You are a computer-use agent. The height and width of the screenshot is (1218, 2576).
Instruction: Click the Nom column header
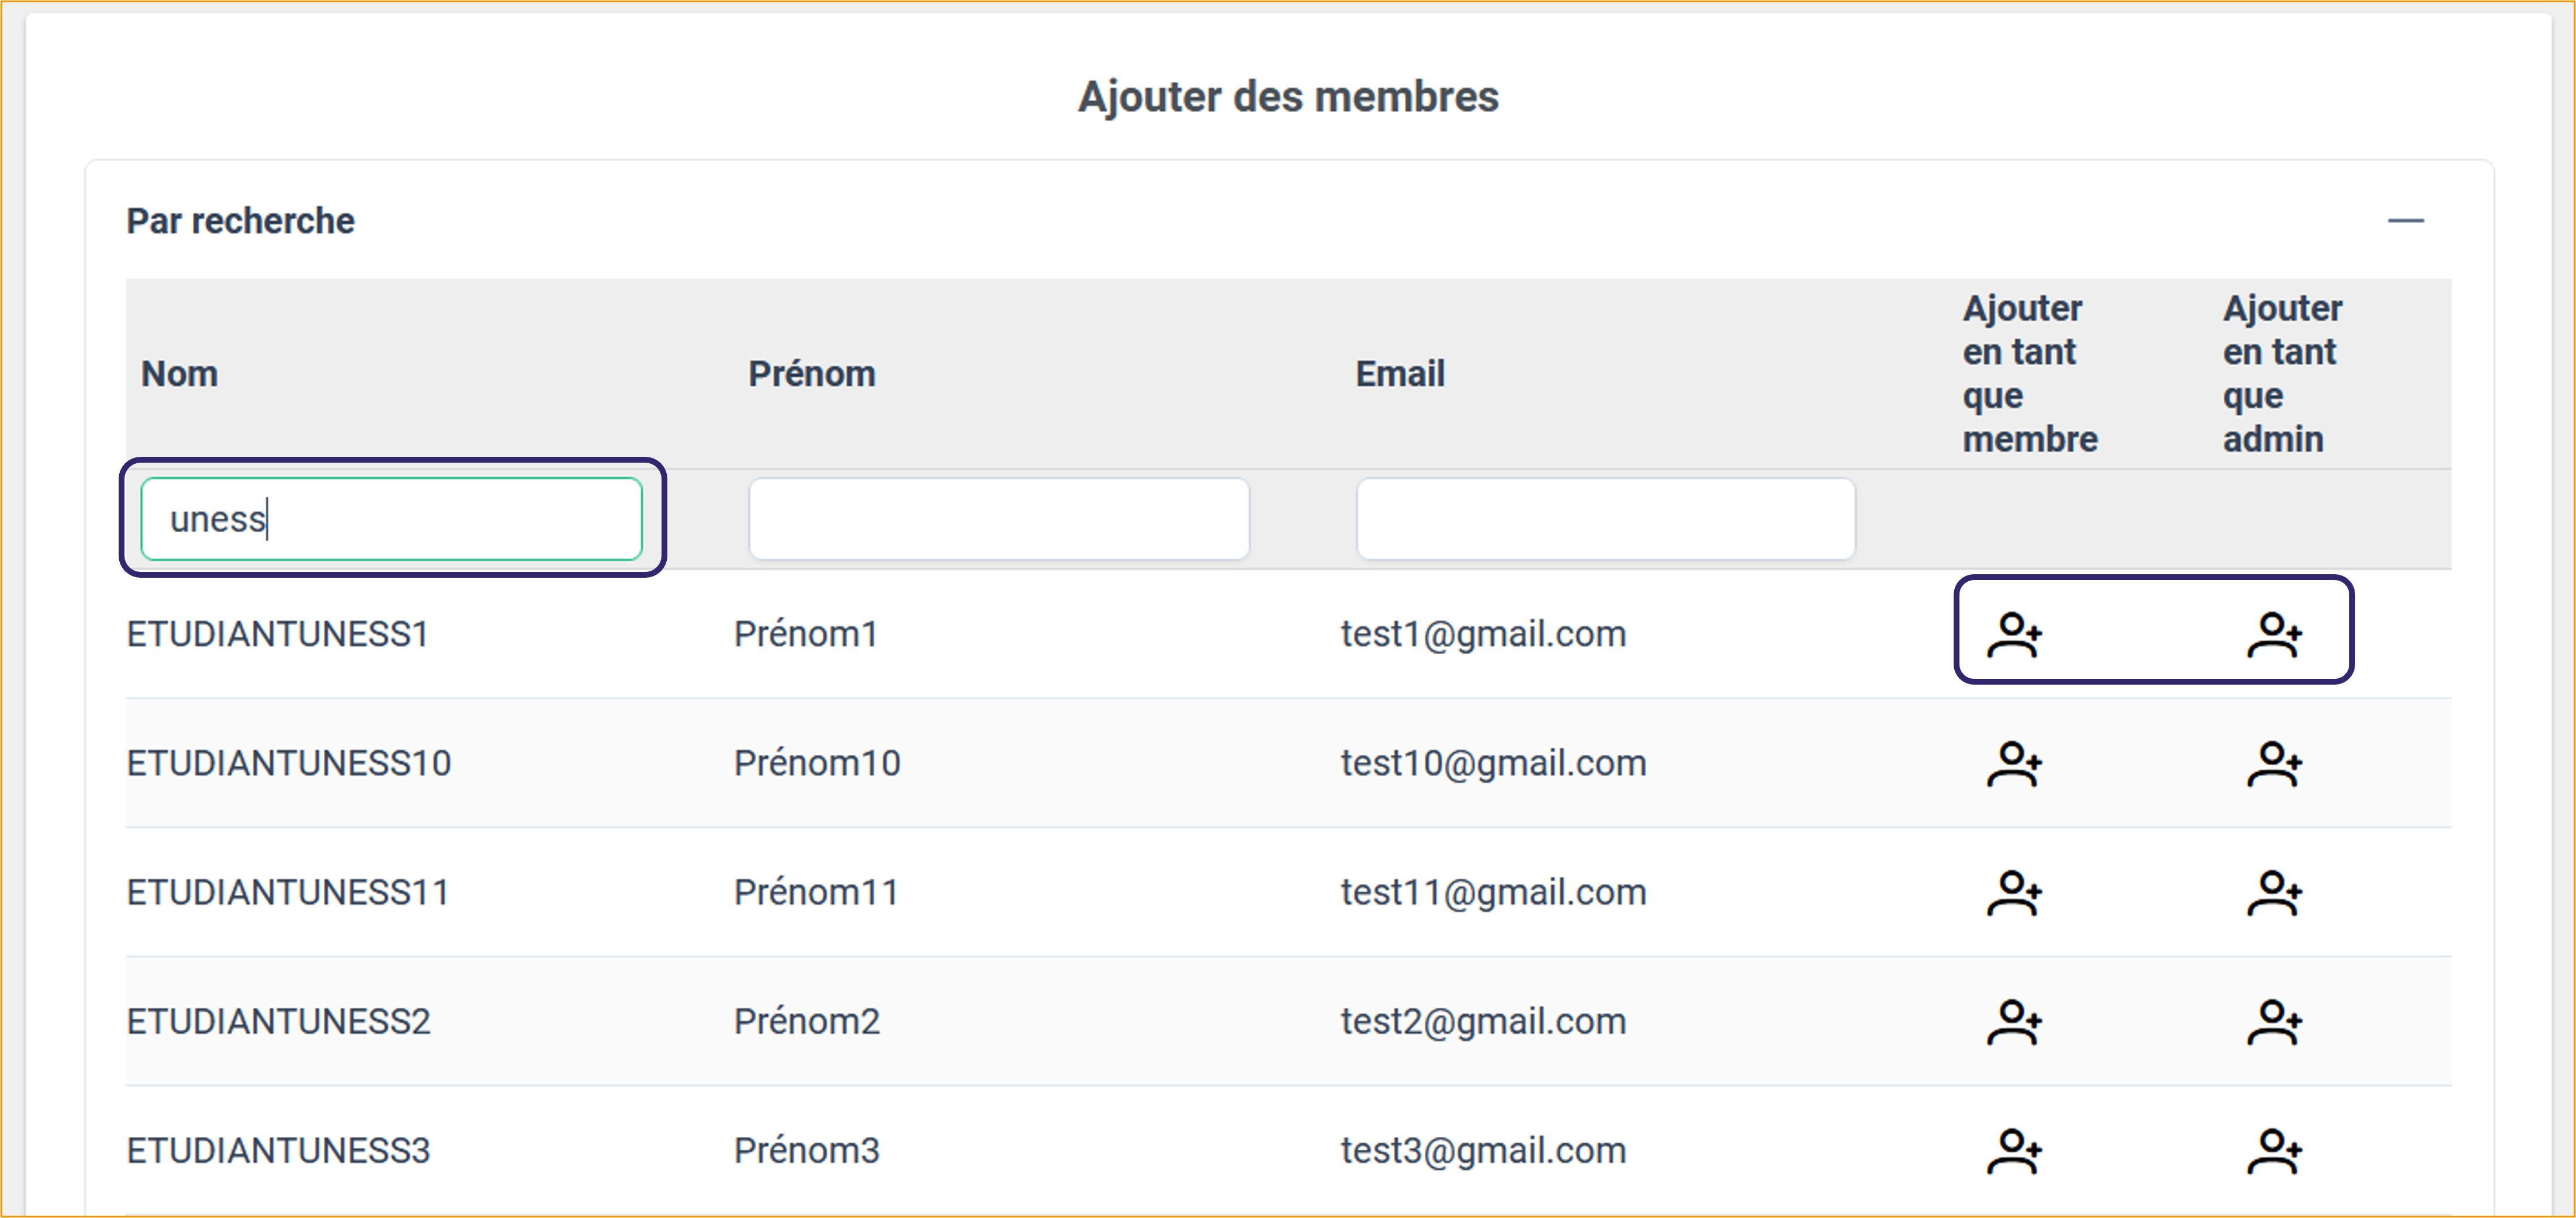180,374
